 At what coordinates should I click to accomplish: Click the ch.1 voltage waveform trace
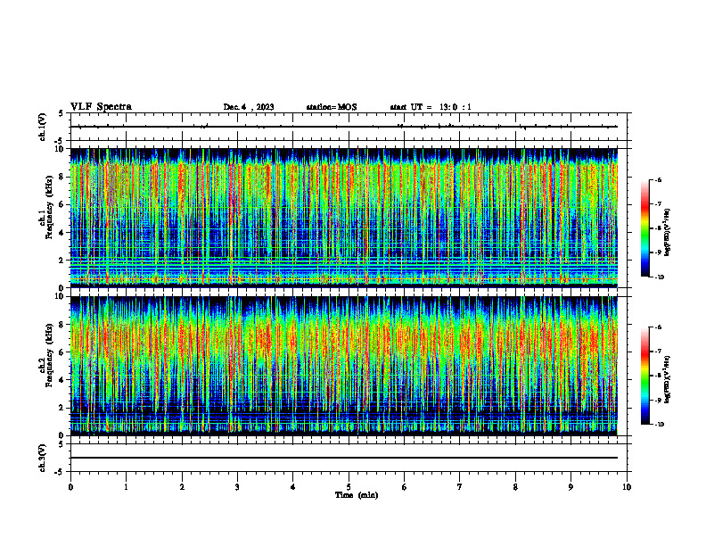pyautogui.click(x=344, y=127)
